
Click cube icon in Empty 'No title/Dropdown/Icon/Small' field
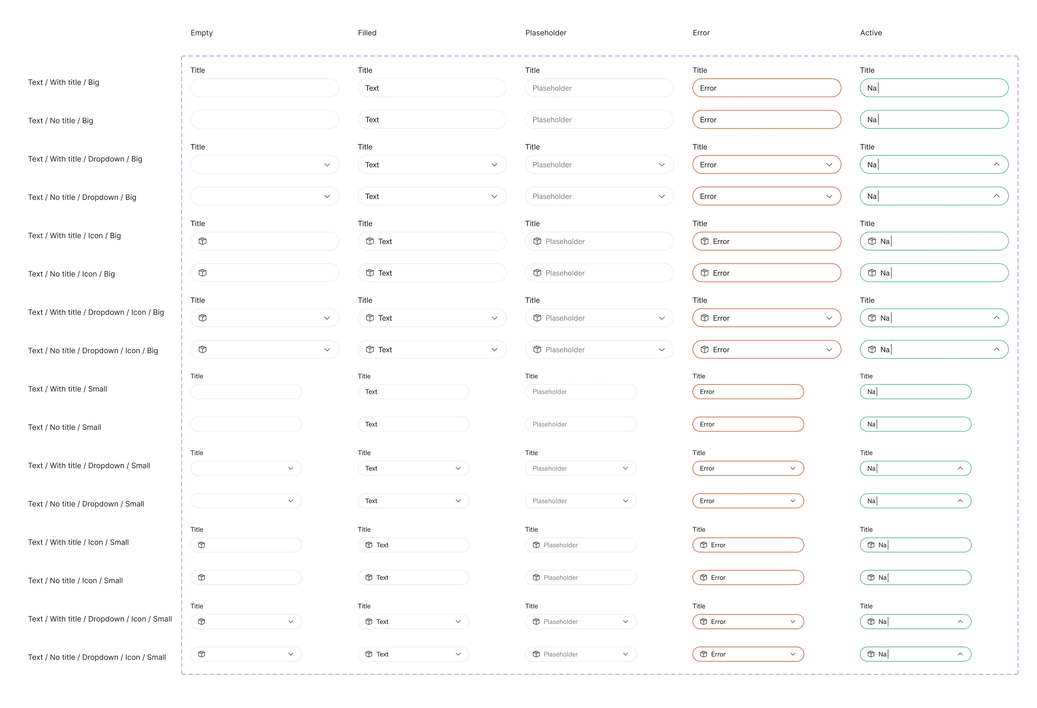coord(202,654)
